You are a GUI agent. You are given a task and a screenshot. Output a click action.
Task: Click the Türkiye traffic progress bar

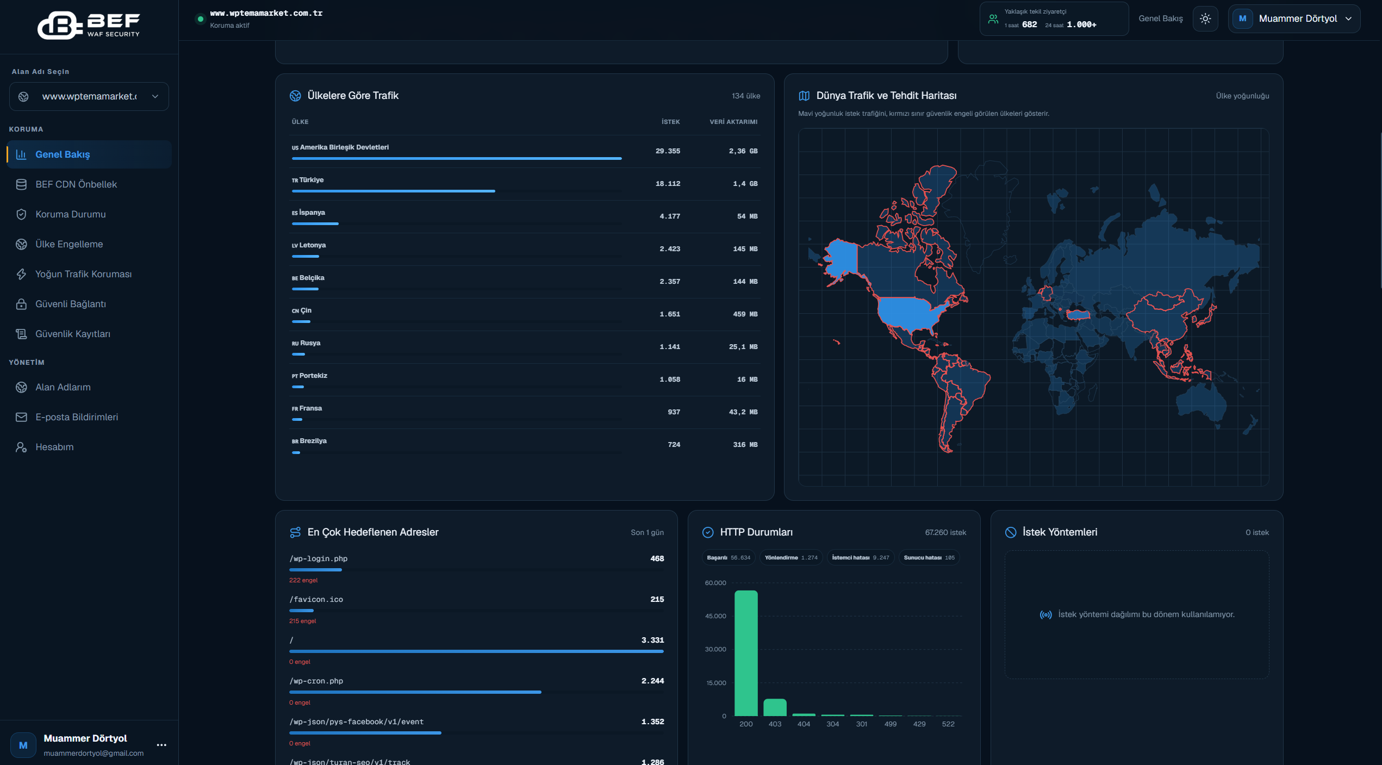pyautogui.click(x=394, y=191)
